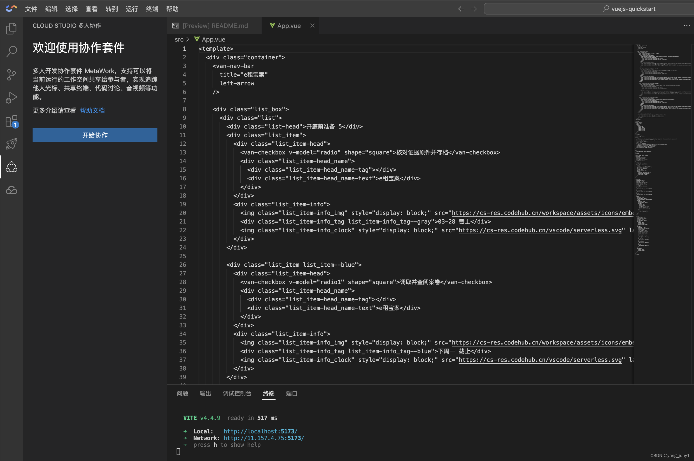Click the search icon in command bar

tap(605, 9)
